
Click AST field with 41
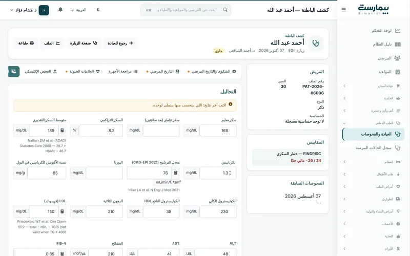159,252
